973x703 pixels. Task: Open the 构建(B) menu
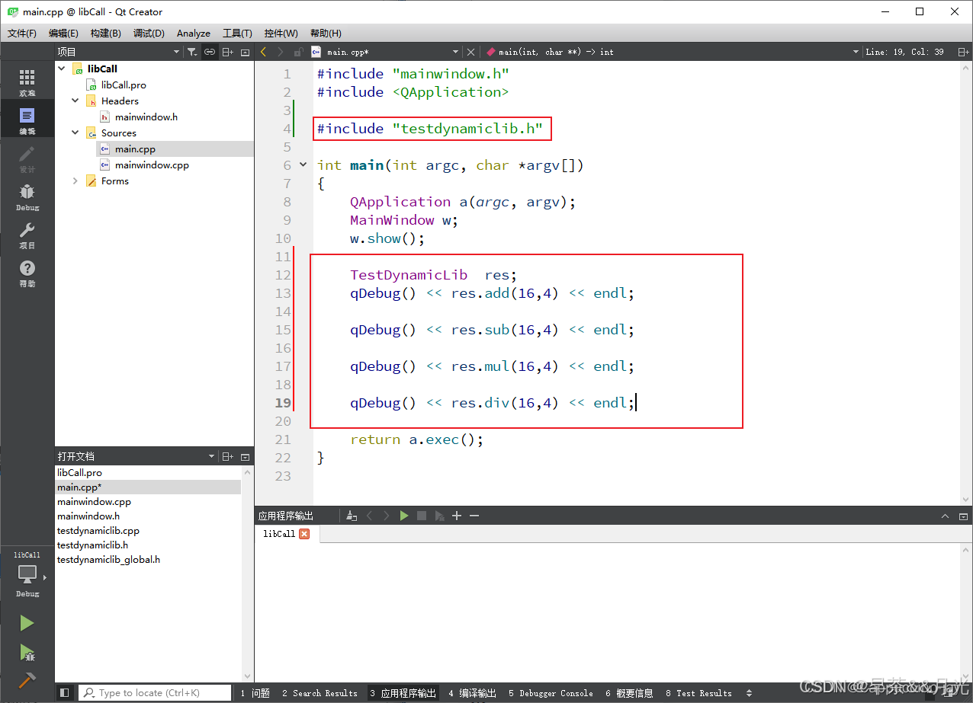[105, 33]
